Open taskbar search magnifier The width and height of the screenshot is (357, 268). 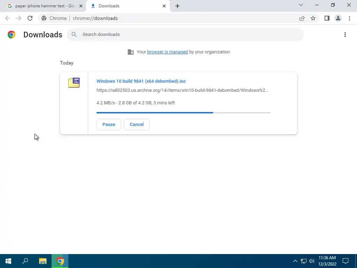[x=25, y=261]
